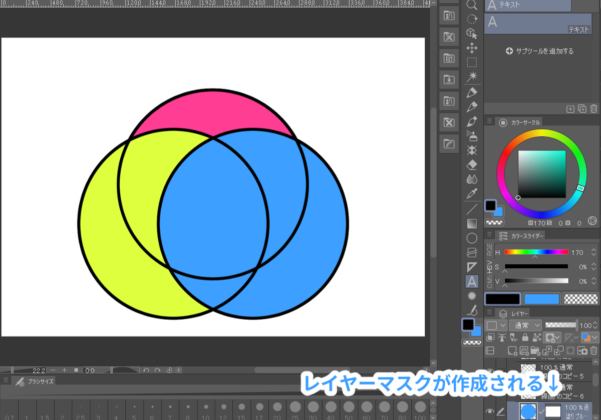Delete sub tool with trash icon
The image size is (601, 420).
(594, 108)
